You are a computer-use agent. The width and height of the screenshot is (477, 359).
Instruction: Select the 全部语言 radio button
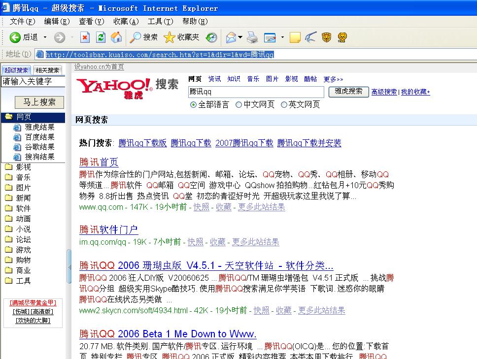193,105
